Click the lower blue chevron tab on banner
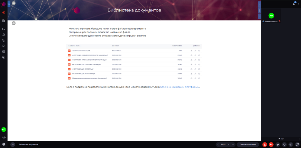This screenshot has height=148, width=301. (260, 16)
